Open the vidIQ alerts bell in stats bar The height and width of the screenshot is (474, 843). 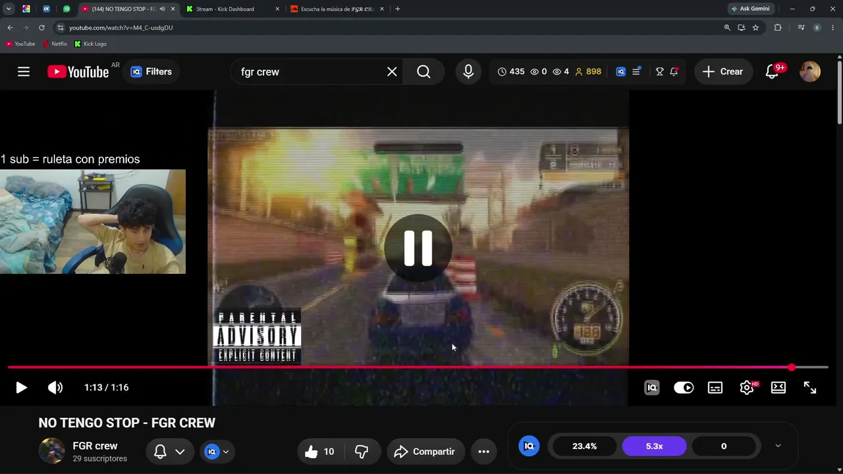pyautogui.click(x=674, y=72)
